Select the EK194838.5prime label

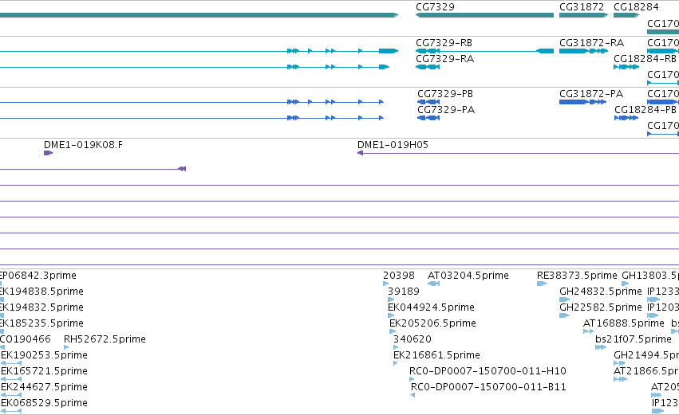click(41, 292)
